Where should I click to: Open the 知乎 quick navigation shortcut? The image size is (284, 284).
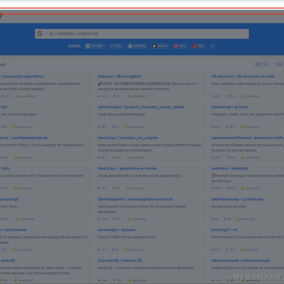tap(115, 46)
